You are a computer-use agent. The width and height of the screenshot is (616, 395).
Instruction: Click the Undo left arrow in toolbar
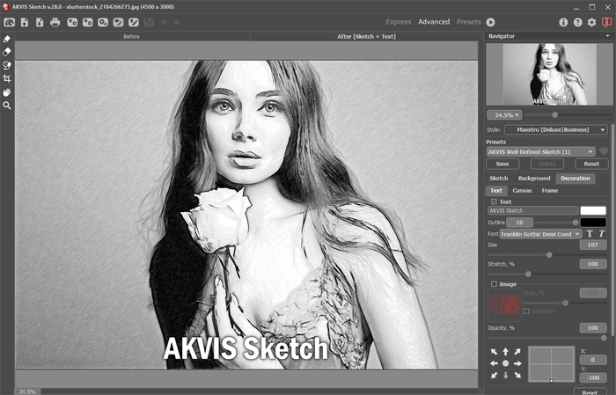pyautogui.click(x=165, y=22)
